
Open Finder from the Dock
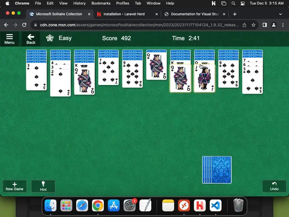51,205
